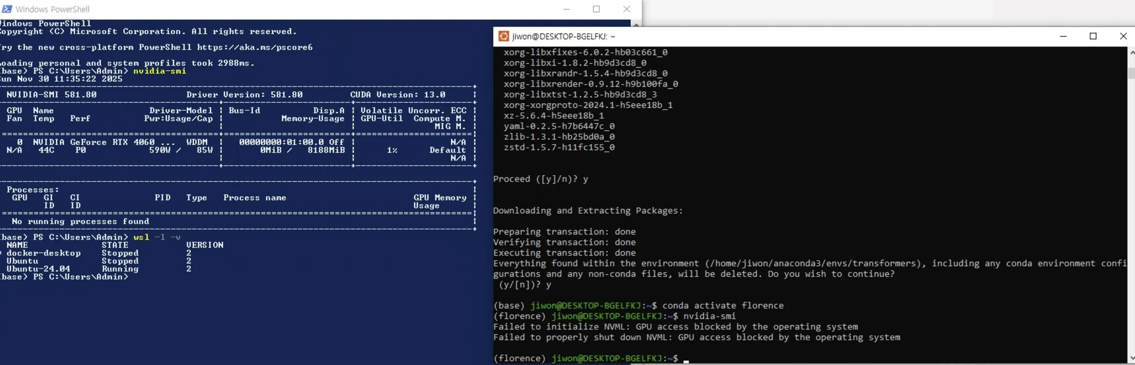Click the 'jiwon@DESKTOP-BGELFKJ: ~' window title
1135x365 pixels.
pyautogui.click(x=564, y=36)
